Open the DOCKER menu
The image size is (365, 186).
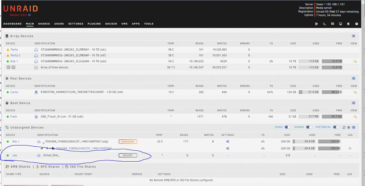111,24
